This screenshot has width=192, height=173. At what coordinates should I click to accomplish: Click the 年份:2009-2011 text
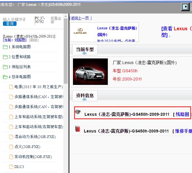pos(127,79)
